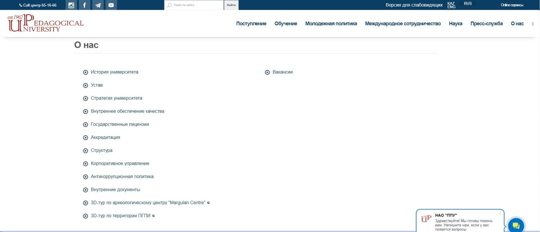This screenshot has width=540, height=232.
Task: Select the RUS language option
Action: tap(468, 4)
